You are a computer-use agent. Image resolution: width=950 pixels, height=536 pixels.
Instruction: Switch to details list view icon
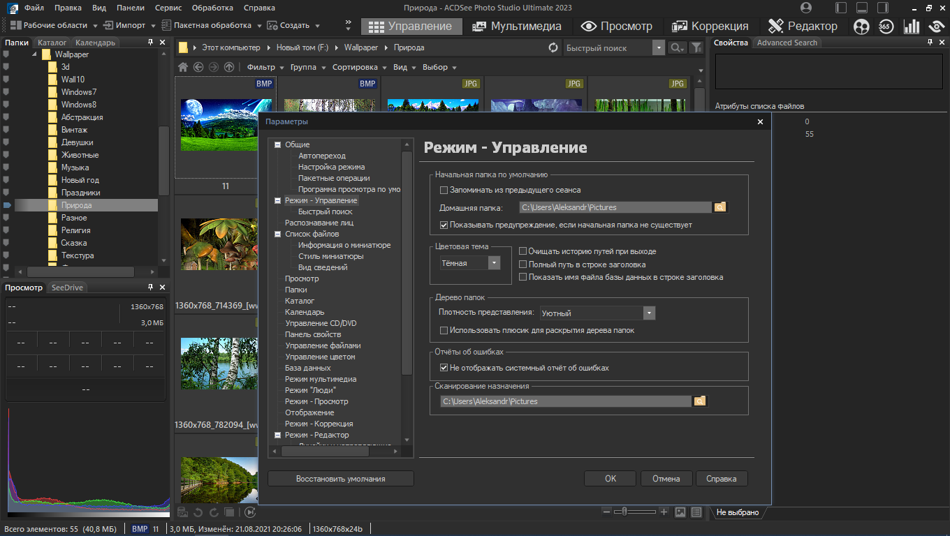696,512
